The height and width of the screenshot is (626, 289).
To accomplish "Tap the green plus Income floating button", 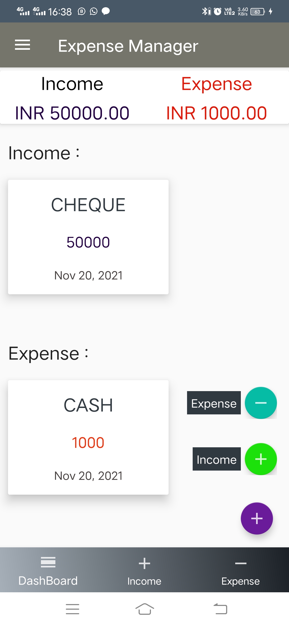I will click(261, 459).
